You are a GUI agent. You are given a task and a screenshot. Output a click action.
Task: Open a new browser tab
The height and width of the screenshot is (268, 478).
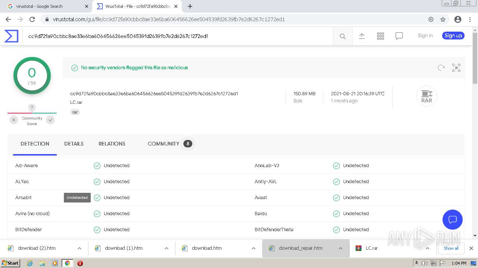click(x=190, y=6)
